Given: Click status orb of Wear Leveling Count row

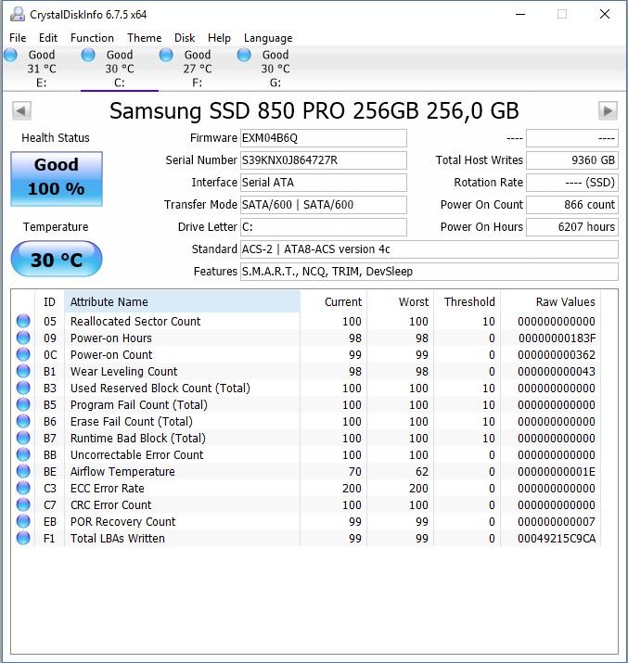Looking at the screenshot, I should point(23,371).
